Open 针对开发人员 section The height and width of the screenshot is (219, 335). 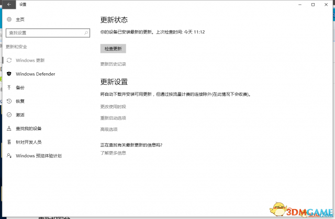click(29, 142)
